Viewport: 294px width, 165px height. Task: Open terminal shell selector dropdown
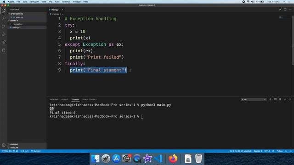(254, 99)
